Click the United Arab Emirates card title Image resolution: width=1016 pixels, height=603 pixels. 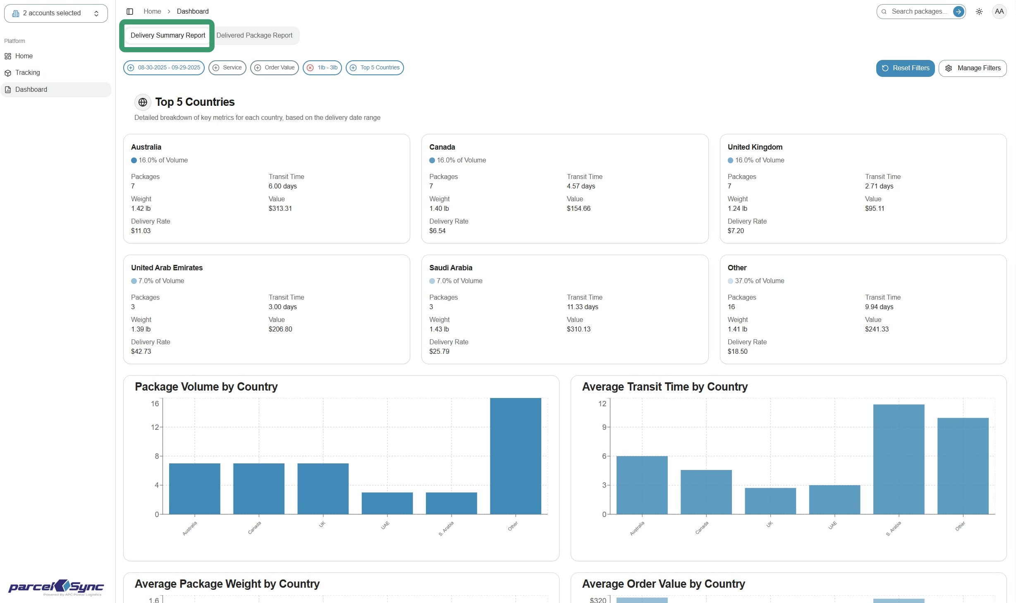tap(167, 268)
